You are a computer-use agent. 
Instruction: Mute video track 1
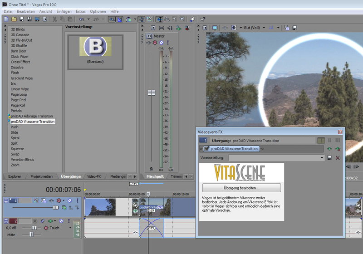tap(69, 200)
